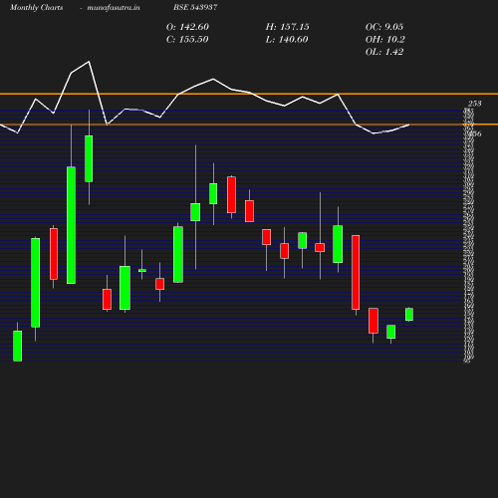Click the '253' price axis label
This screenshot has width=498, height=498.
[475, 104]
